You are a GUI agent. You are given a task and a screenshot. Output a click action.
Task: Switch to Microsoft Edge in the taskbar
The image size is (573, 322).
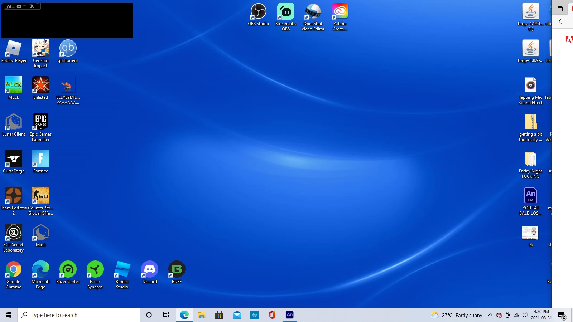tap(184, 315)
